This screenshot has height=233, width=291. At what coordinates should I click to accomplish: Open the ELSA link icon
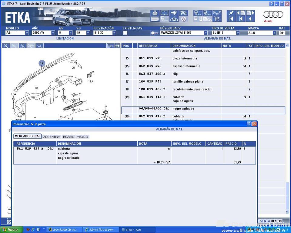[x=198, y=13]
